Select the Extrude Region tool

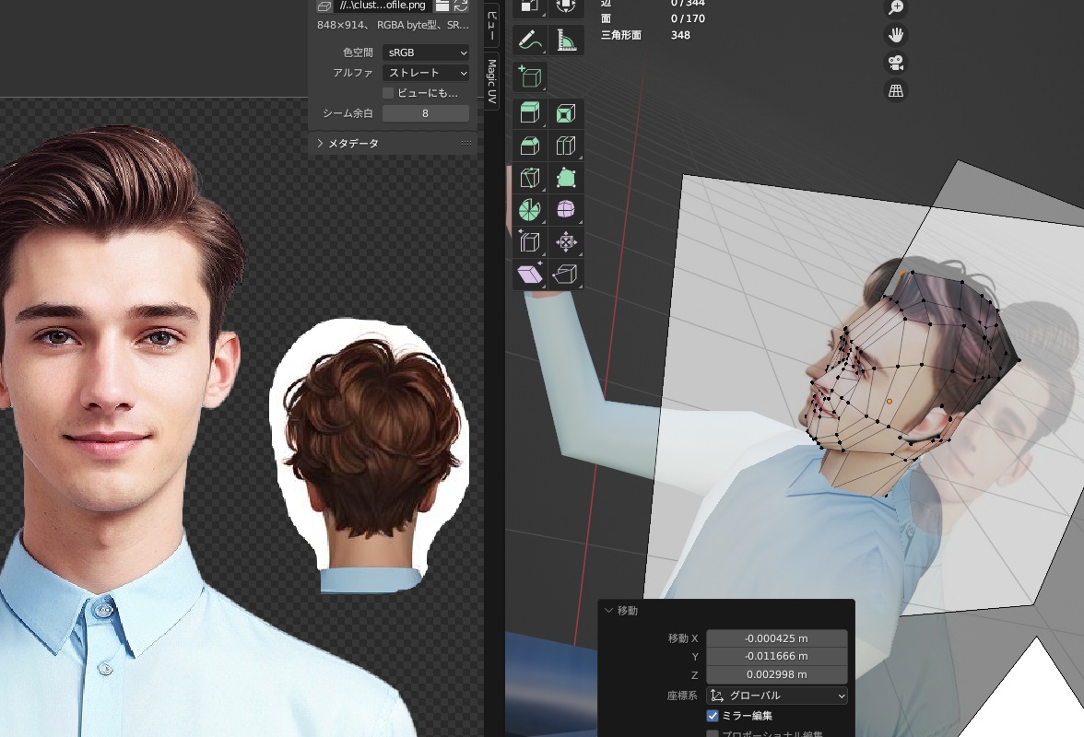pos(530,113)
